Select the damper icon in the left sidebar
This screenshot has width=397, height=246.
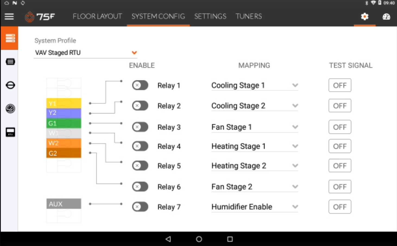click(10, 85)
